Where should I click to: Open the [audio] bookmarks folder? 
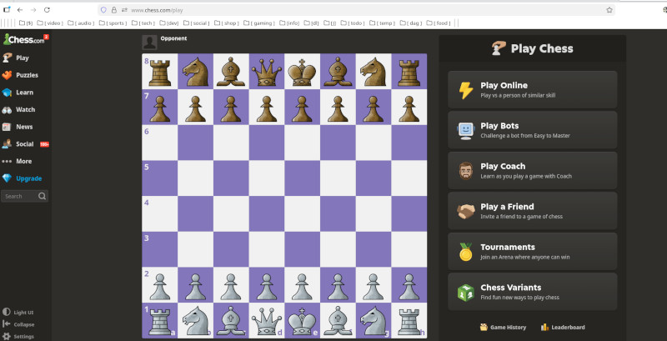pos(81,23)
